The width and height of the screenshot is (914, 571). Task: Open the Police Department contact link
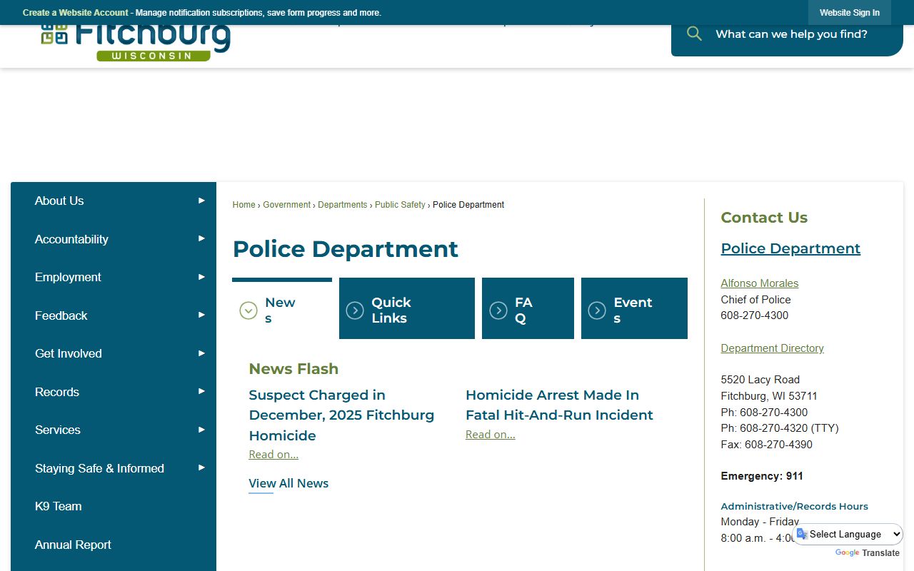[x=790, y=248]
